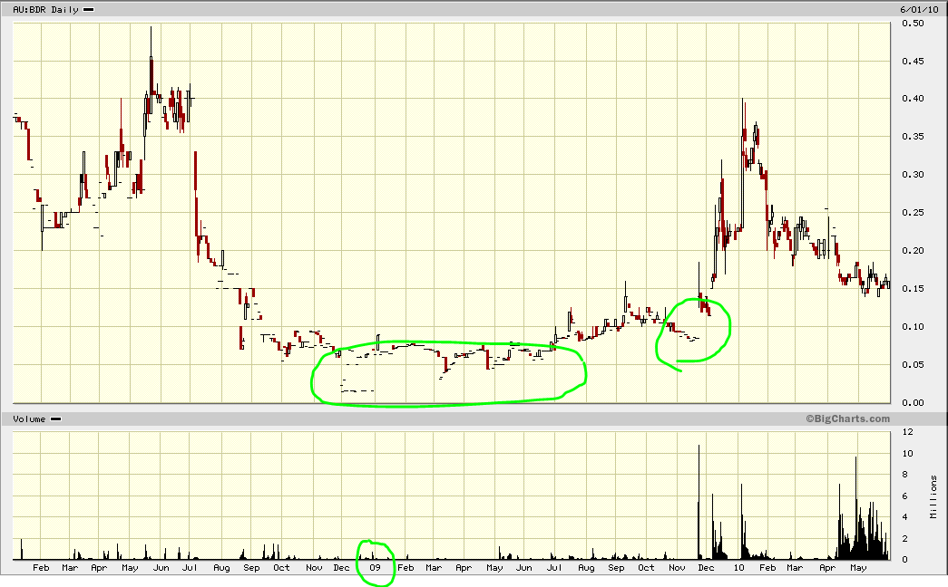Click the legend dash icon beside Volume
This screenshot has height=587, width=948.
55,419
